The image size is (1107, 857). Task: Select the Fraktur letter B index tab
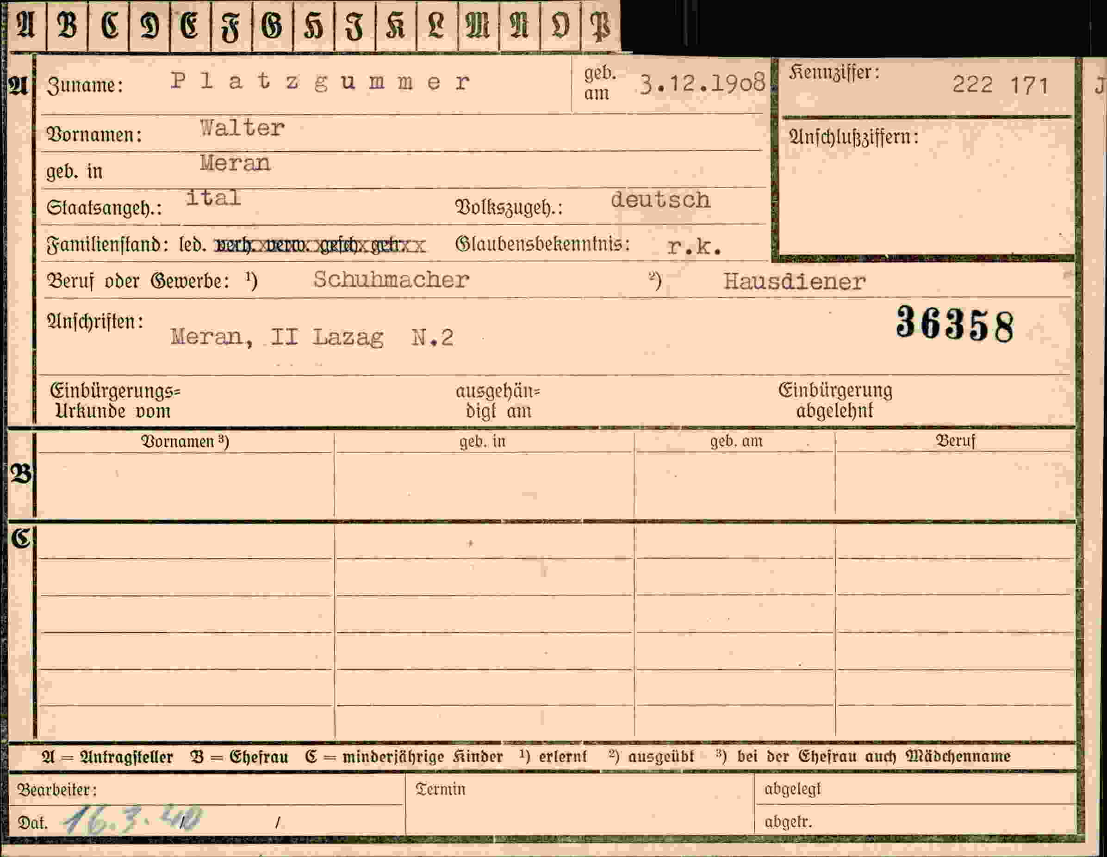coord(68,26)
